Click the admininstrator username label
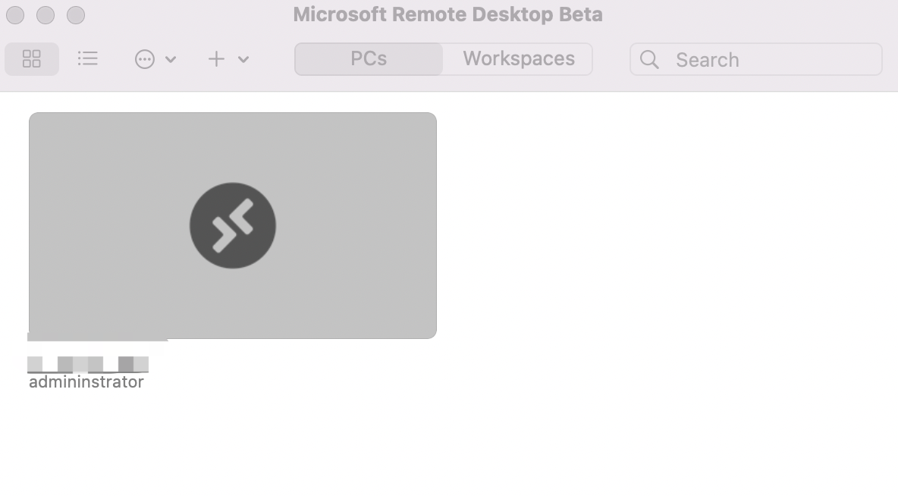The height and width of the screenshot is (496, 898). [86, 382]
